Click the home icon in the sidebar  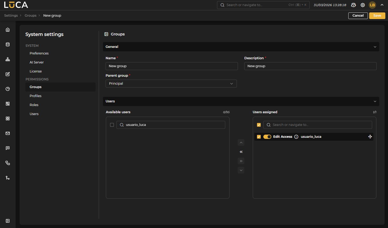[8, 30]
